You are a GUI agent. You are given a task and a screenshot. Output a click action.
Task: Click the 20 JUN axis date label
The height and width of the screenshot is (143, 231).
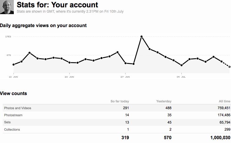click(69, 77)
